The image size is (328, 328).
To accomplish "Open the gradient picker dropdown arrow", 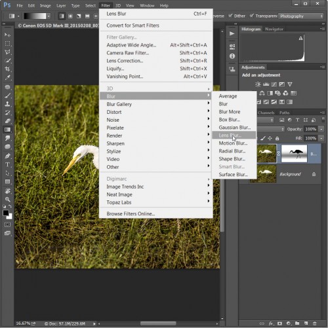I will click(49, 16).
